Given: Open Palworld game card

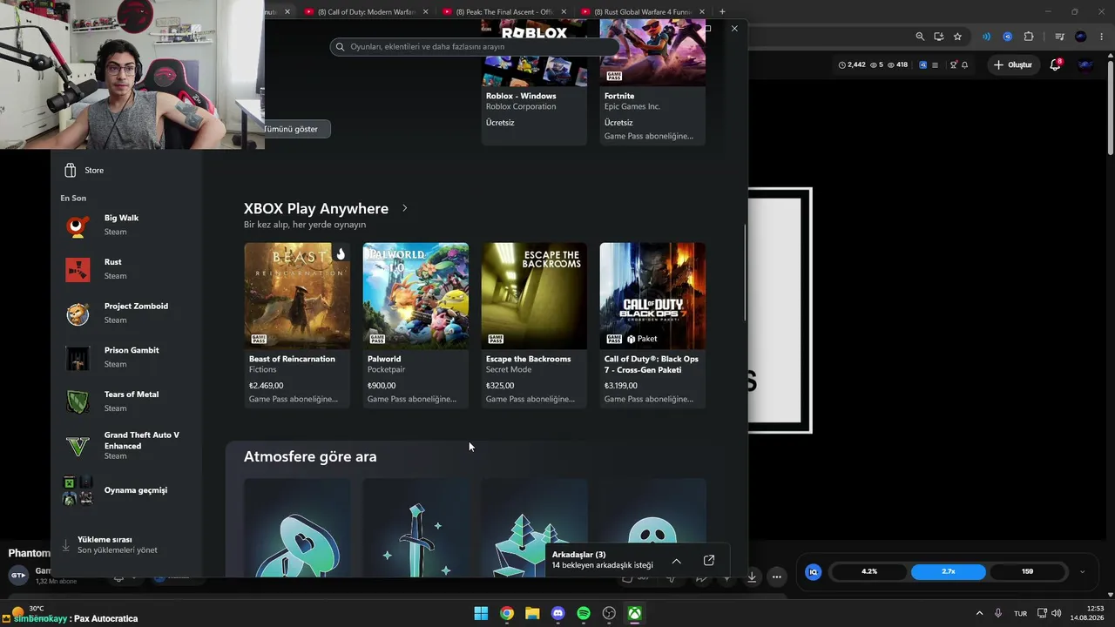Looking at the screenshot, I should coord(416,325).
